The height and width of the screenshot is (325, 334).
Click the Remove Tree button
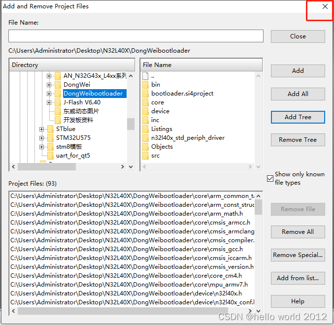(298, 140)
